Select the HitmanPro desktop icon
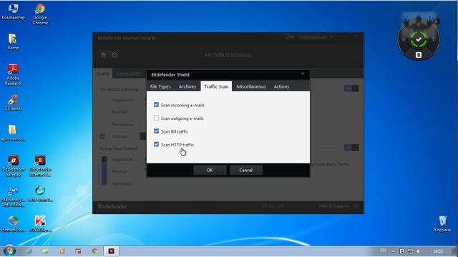 pyautogui.click(x=13, y=223)
